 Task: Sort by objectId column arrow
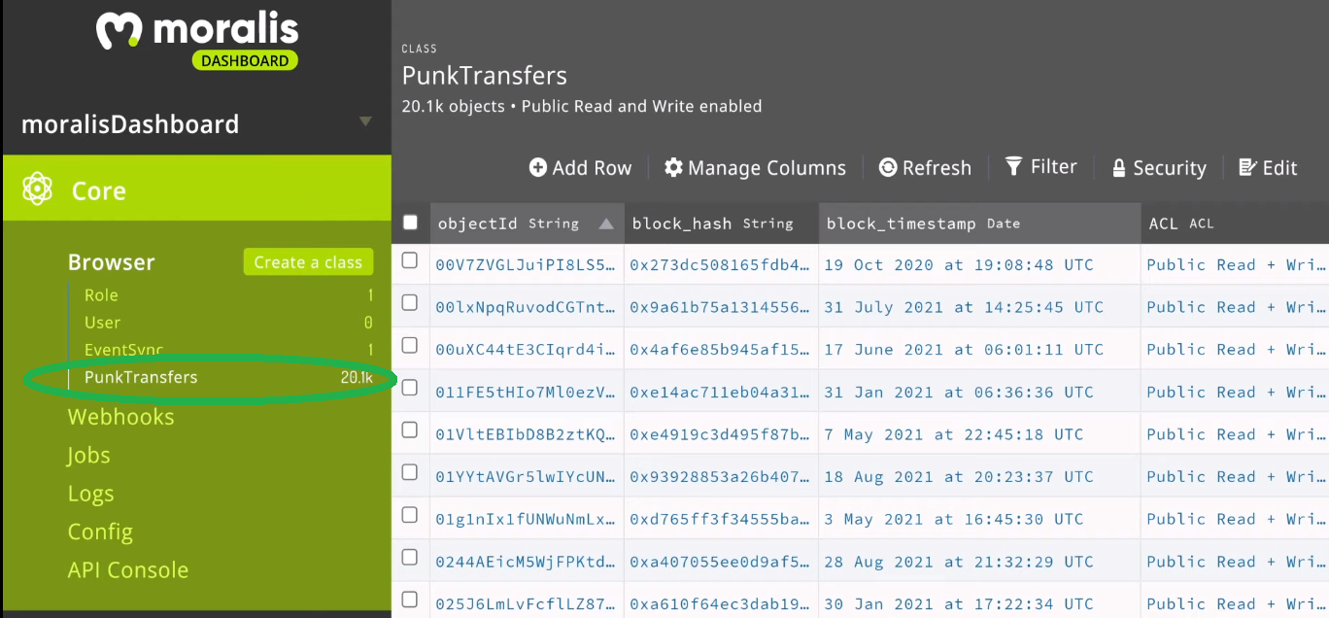pyautogui.click(x=606, y=223)
